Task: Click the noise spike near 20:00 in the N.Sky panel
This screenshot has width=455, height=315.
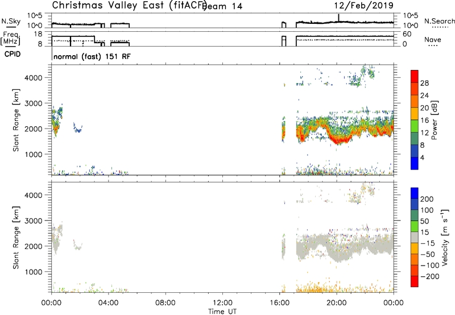Action: point(338,18)
